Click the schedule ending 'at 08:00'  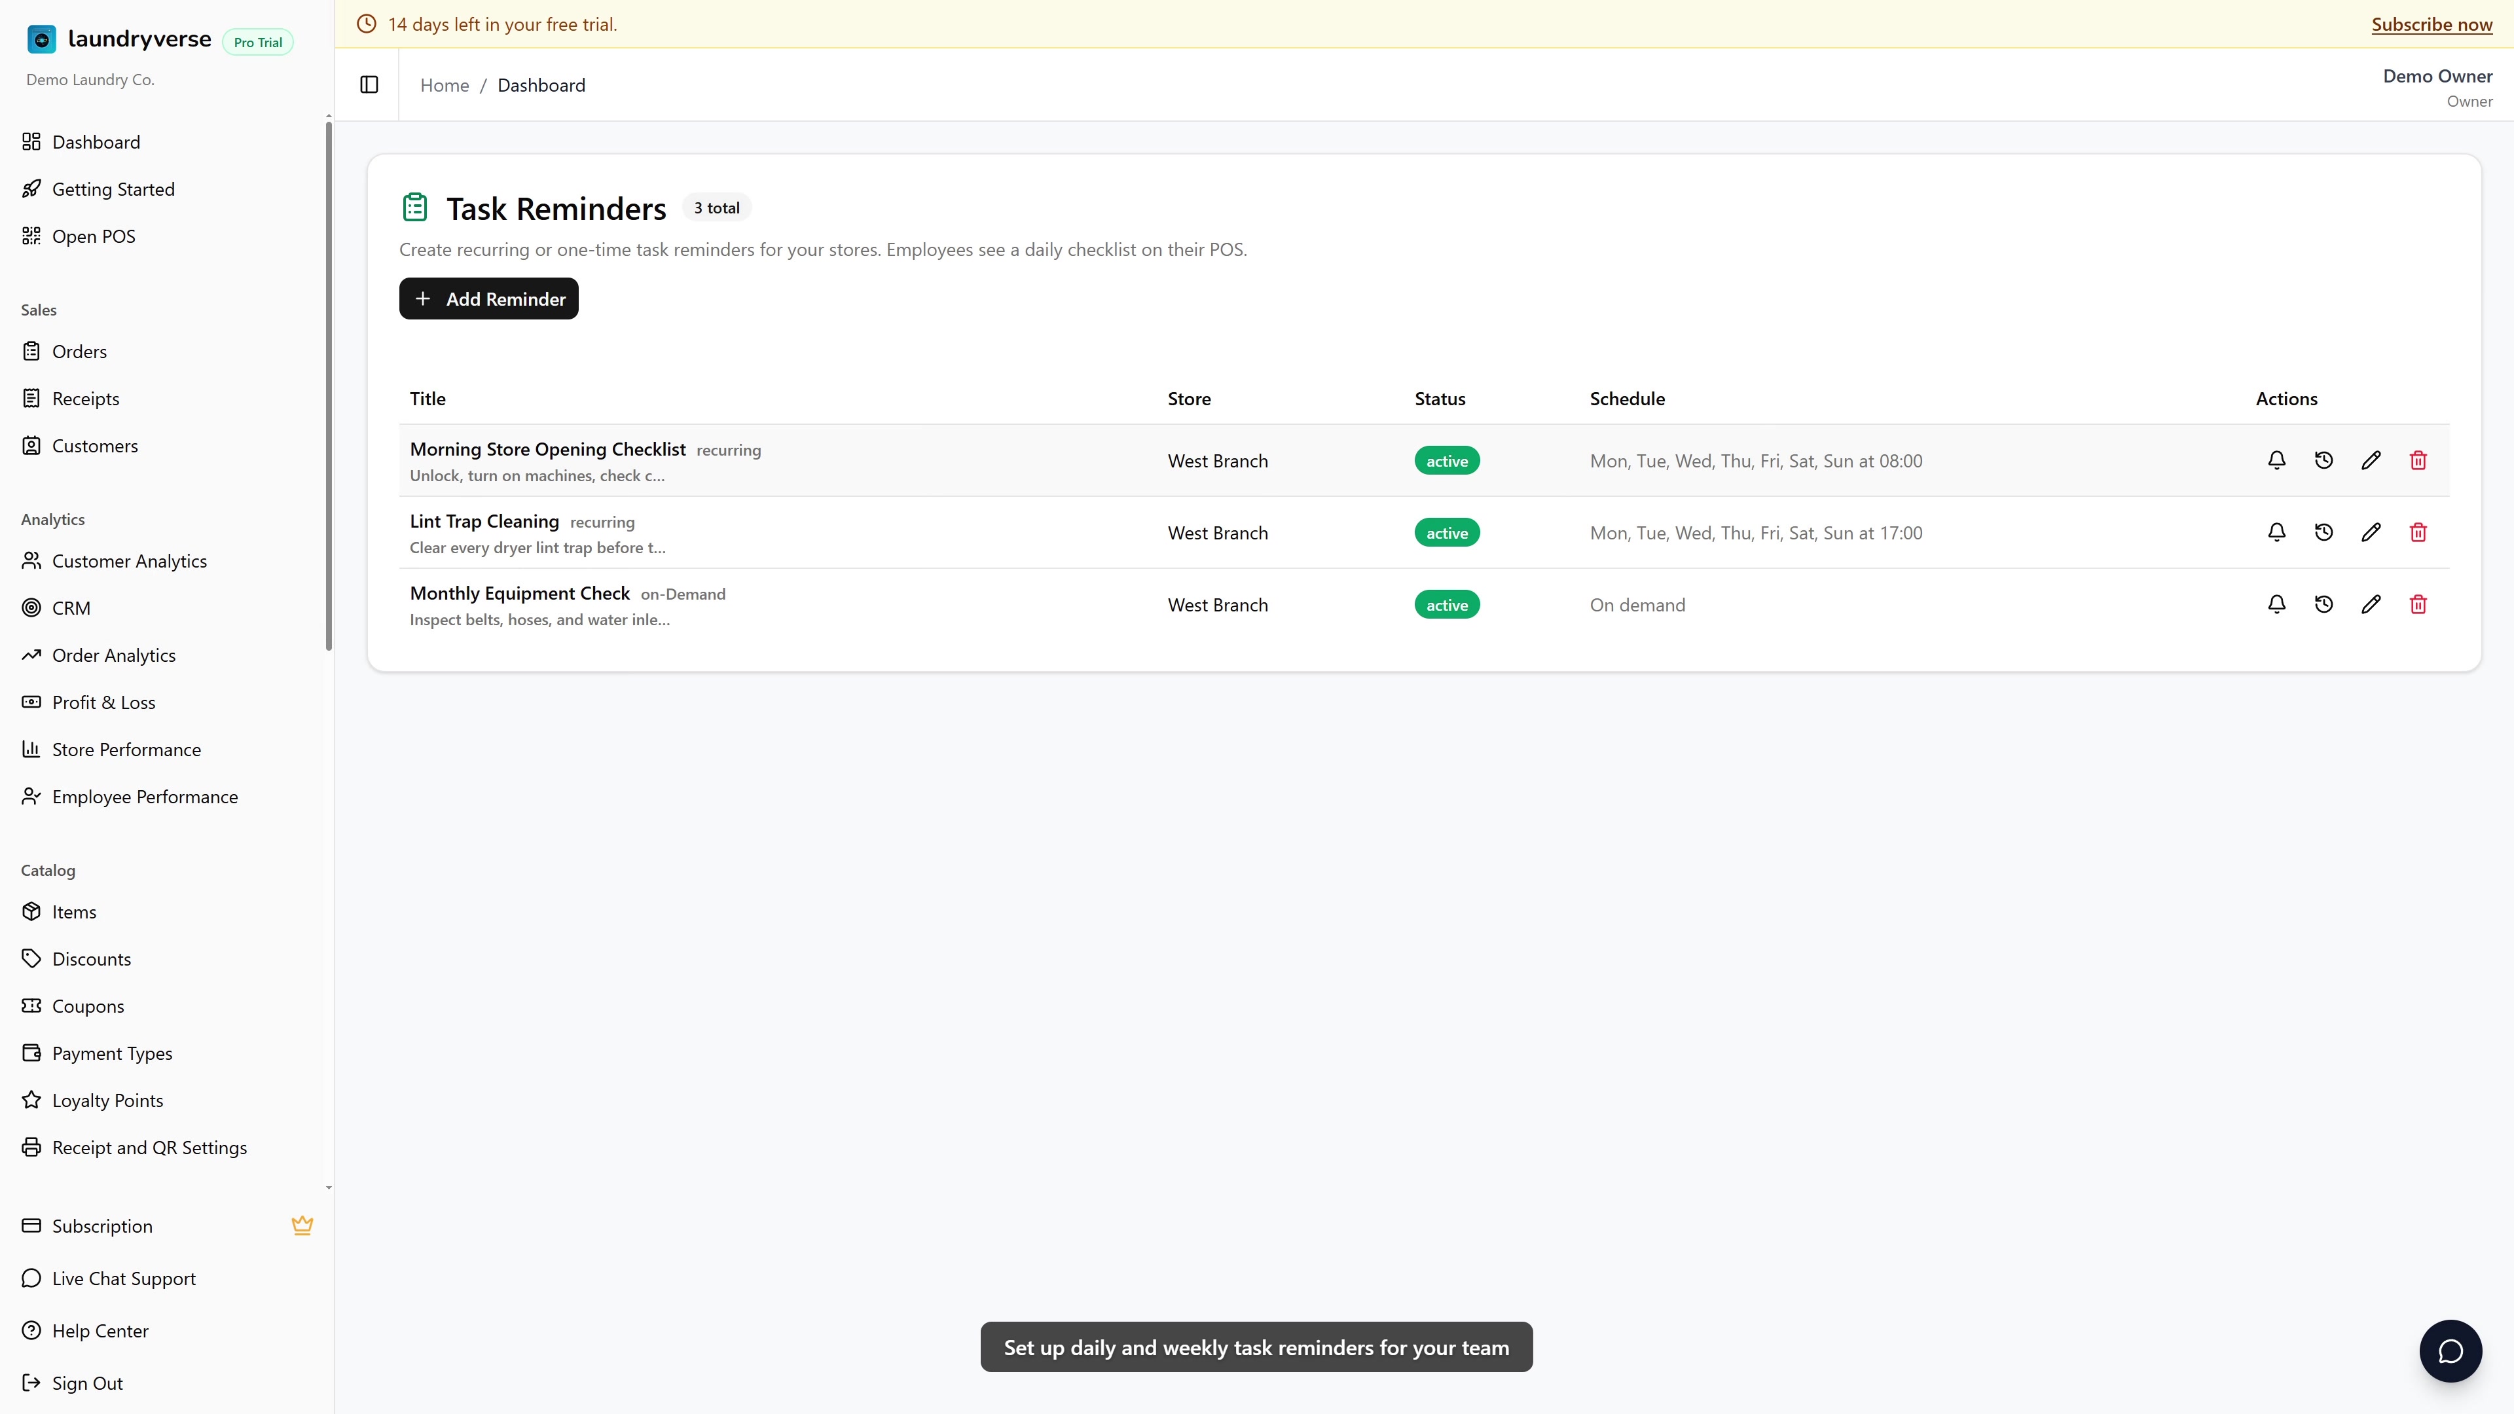tap(1756, 461)
